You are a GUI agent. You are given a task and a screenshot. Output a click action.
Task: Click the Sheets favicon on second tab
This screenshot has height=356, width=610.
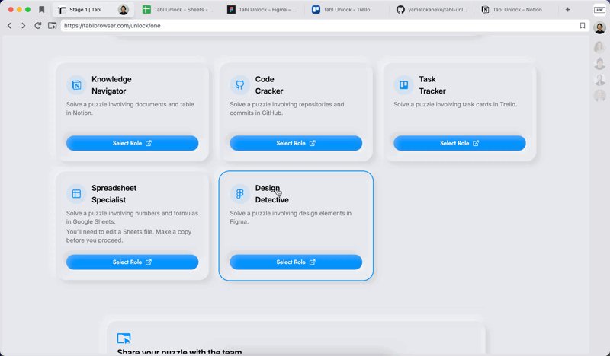pos(146,10)
